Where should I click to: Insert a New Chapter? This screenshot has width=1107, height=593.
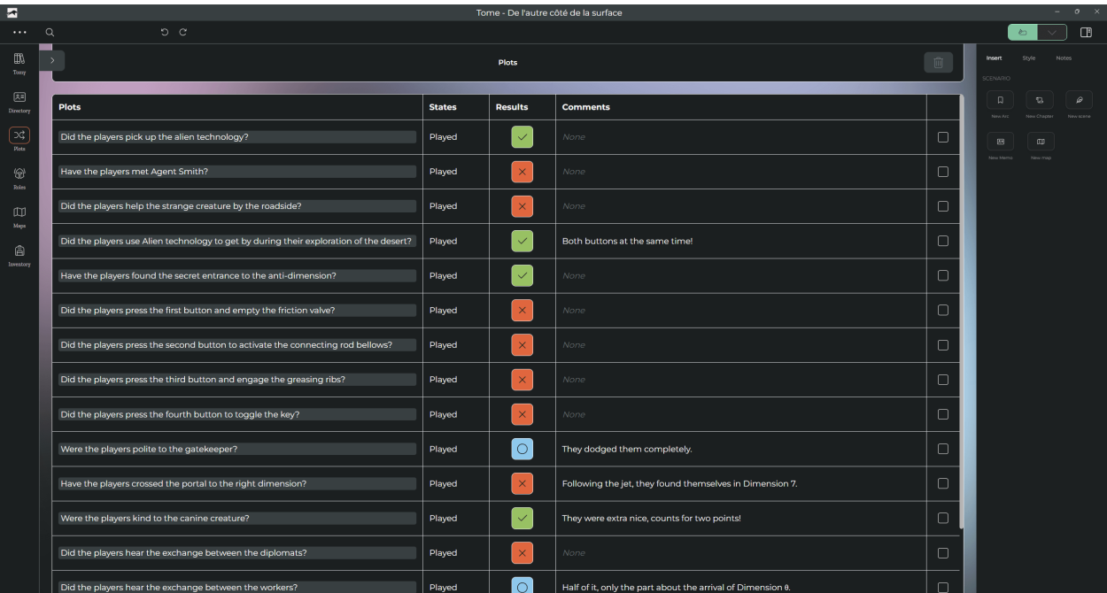pos(1040,101)
